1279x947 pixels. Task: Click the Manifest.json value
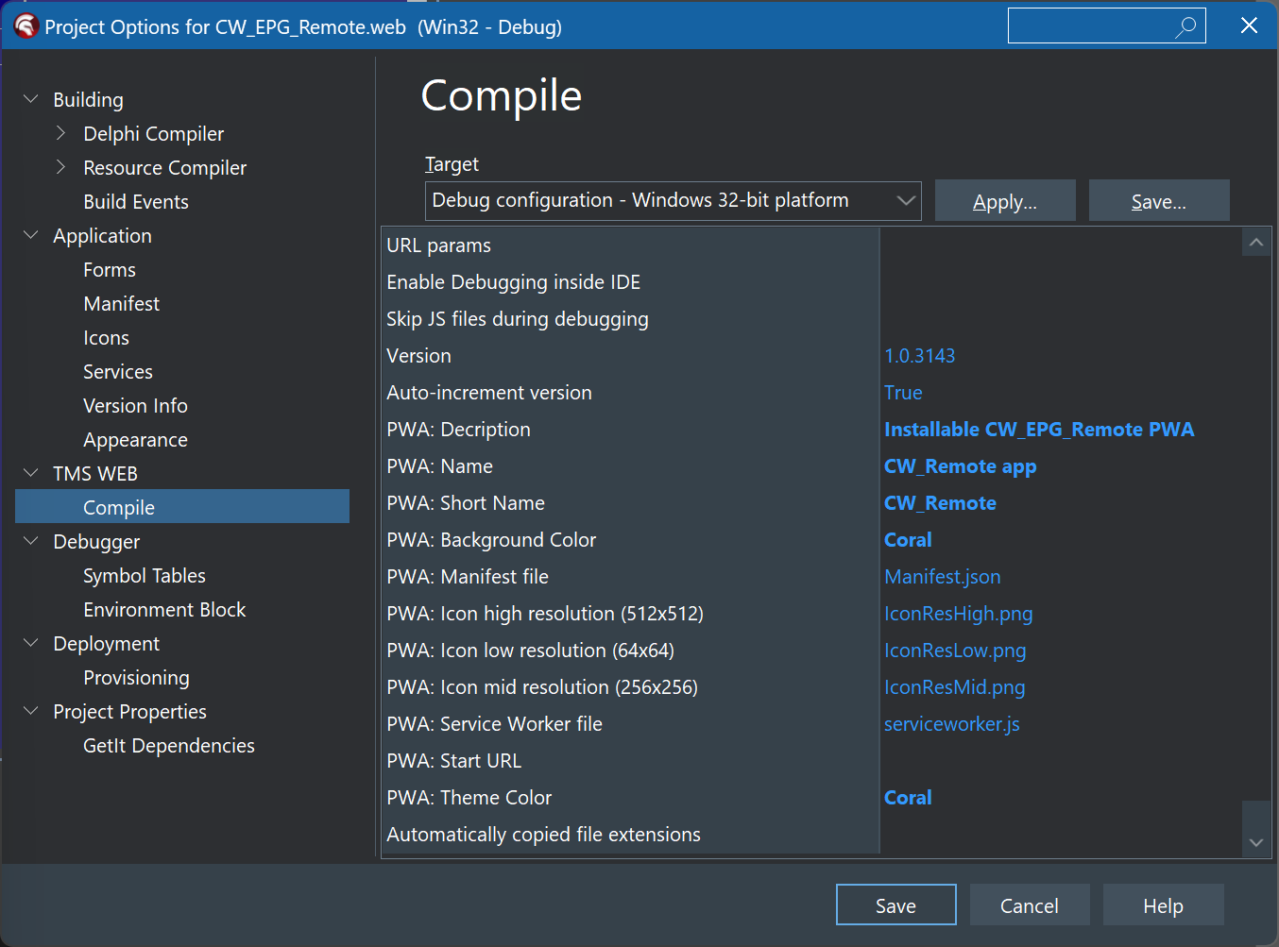point(942,576)
